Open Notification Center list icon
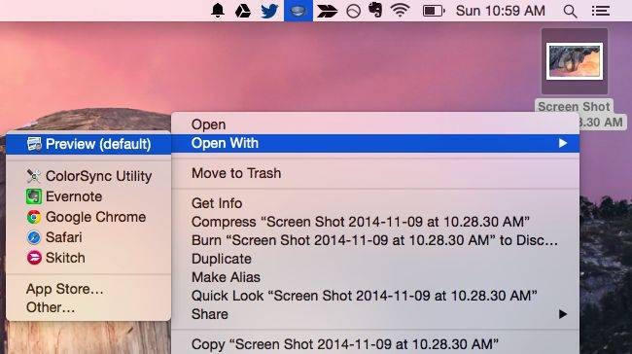Viewport: 632px width, 354px height. [x=601, y=11]
